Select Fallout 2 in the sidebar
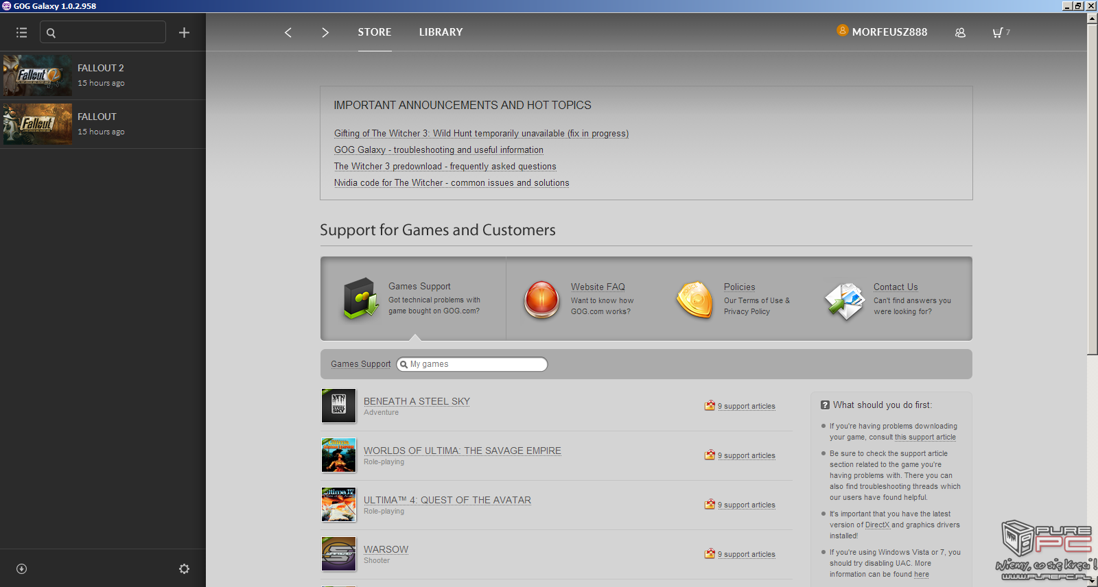1098x587 pixels. (x=103, y=75)
